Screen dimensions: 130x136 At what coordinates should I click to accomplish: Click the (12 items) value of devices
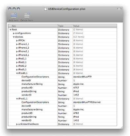tap(79, 37)
